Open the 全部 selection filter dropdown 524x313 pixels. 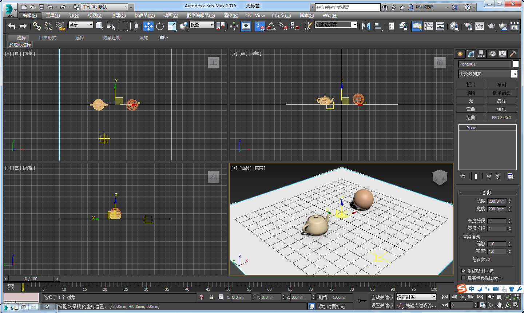click(x=81, y=25)
